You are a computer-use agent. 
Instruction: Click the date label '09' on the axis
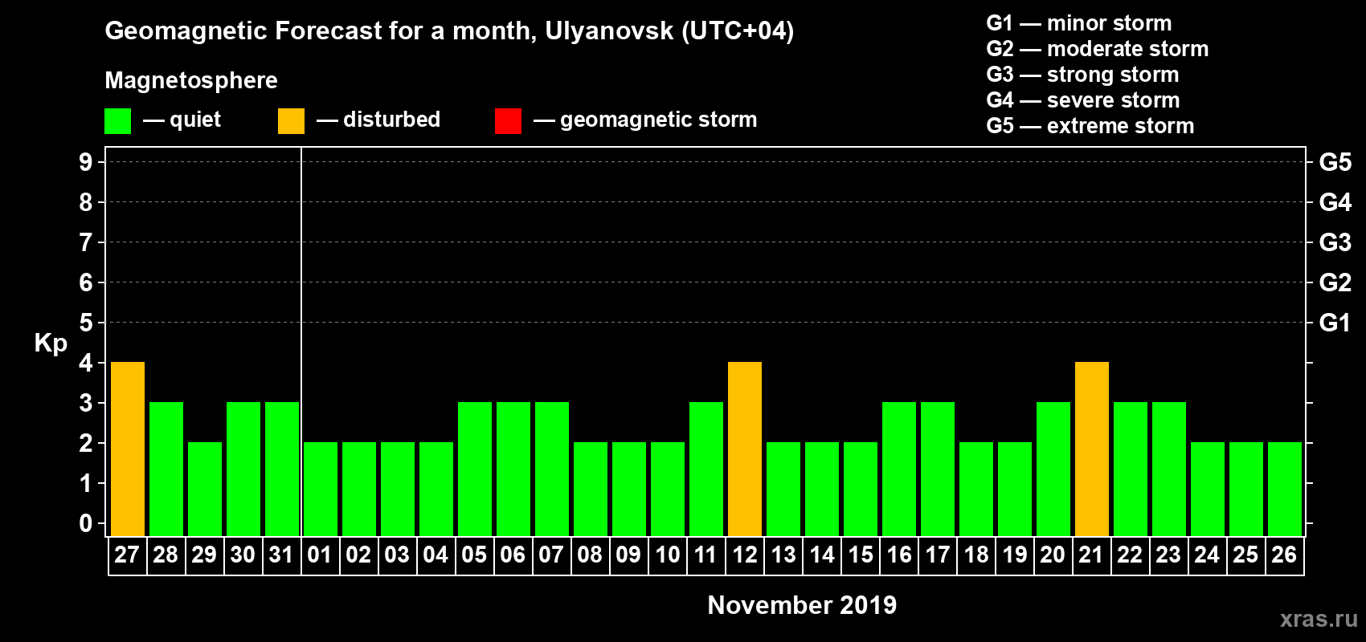628,555
